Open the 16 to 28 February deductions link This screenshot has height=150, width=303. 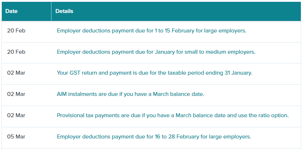pyautogui.click(x=153, y=137)
